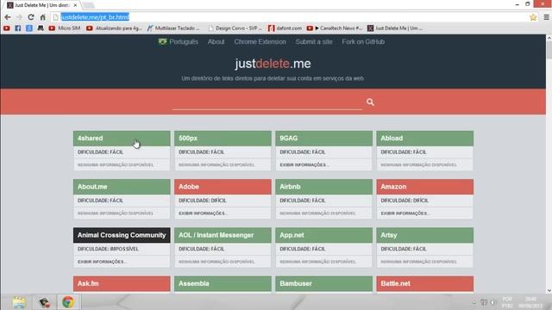Open the Multilaser Teclado bookmark
This screenshot has width=552, height=310.
tap(173, 28)
